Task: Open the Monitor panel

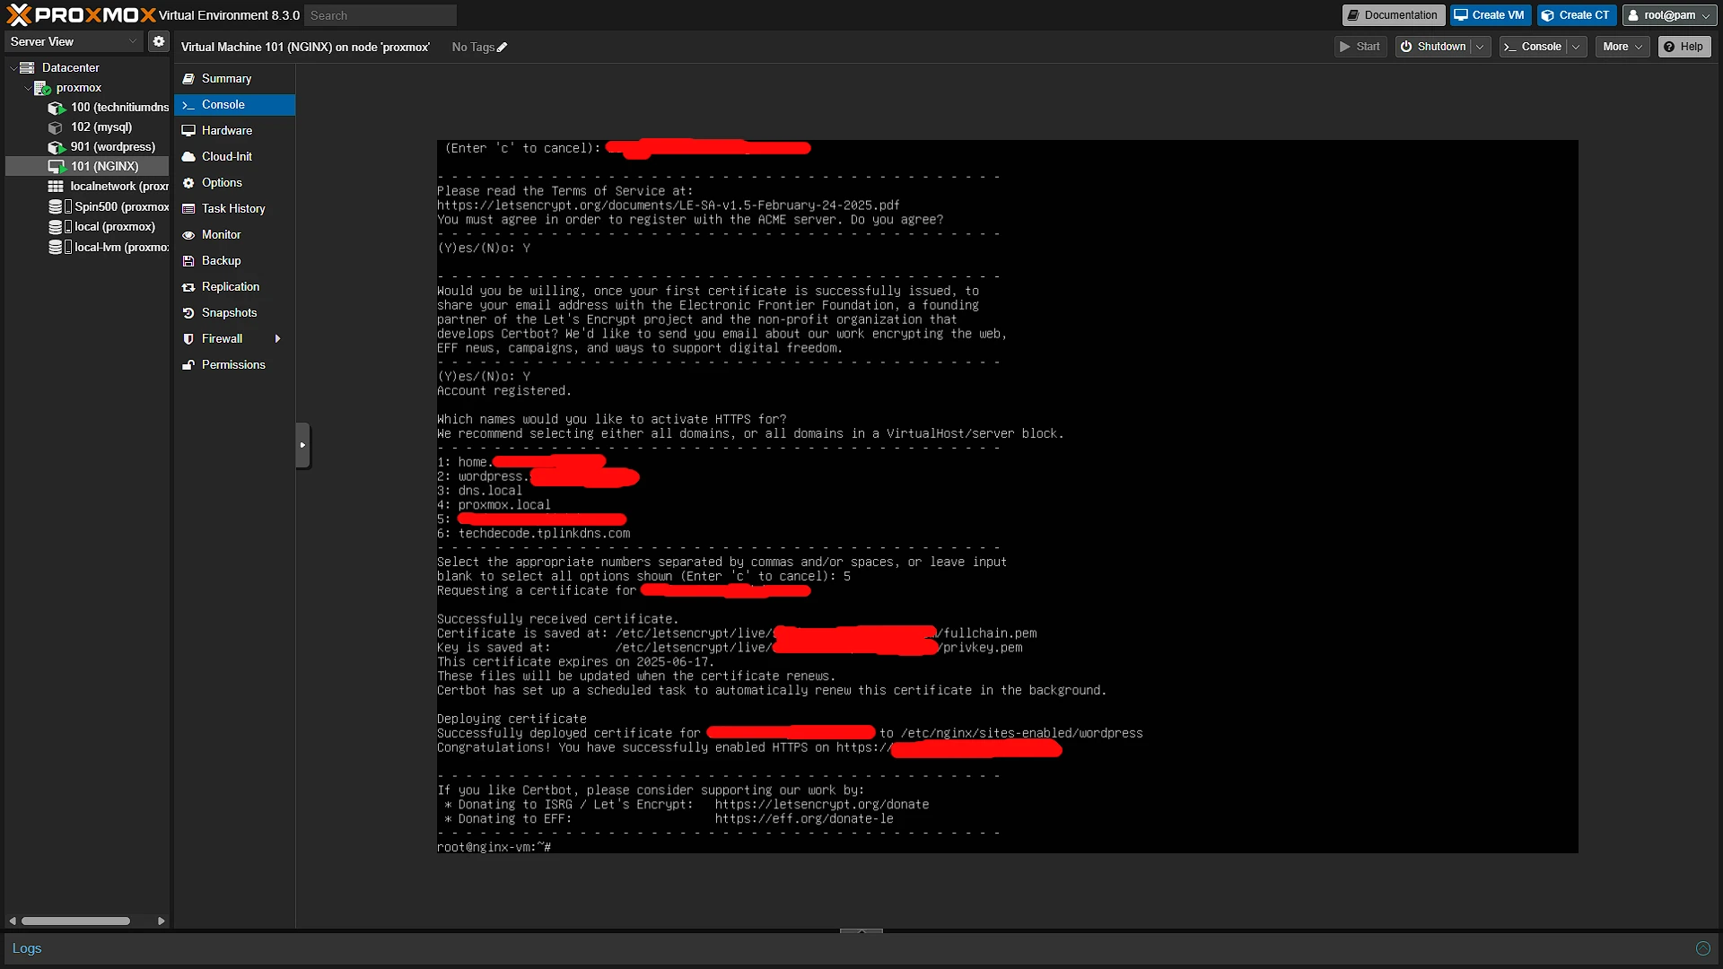Action: [x=234, y=234]
